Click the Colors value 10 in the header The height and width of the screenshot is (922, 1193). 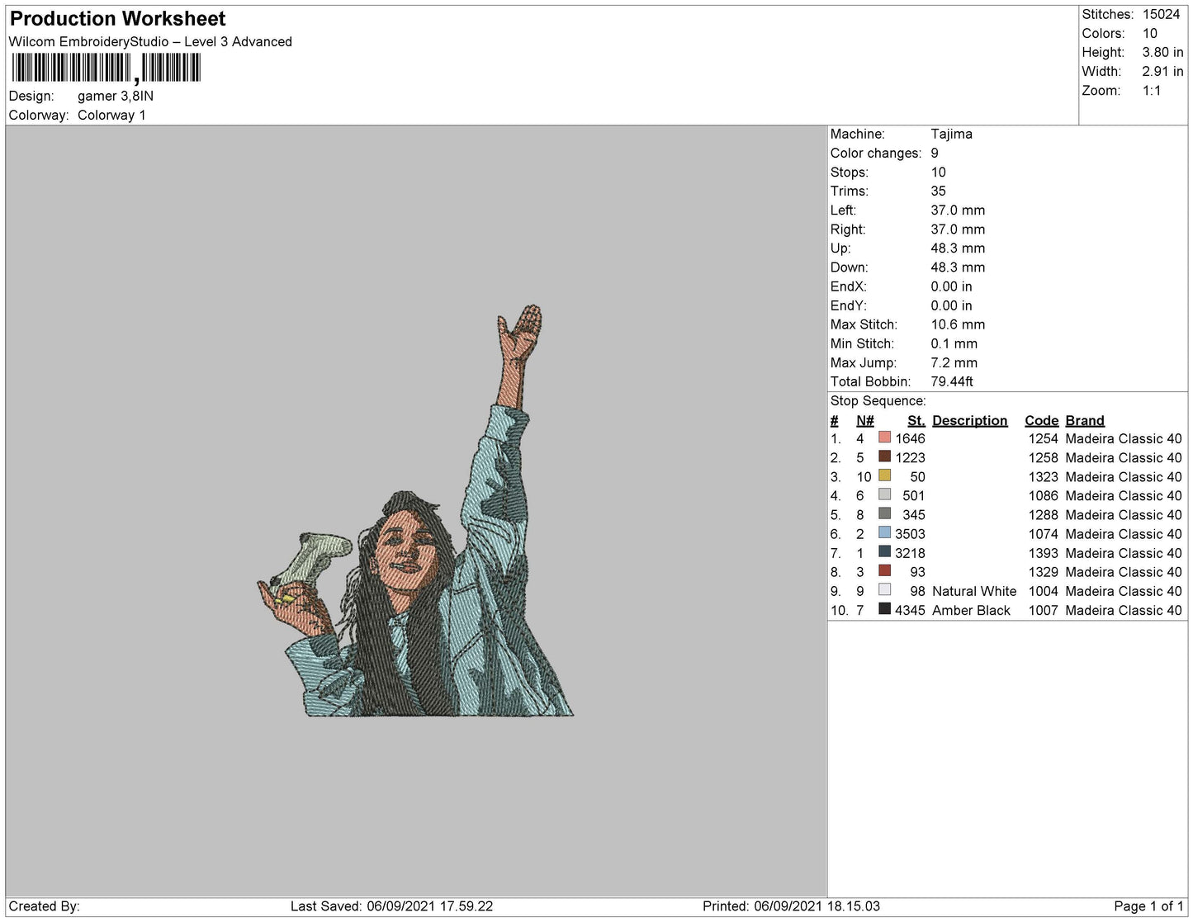click(x=1150, y=33)
